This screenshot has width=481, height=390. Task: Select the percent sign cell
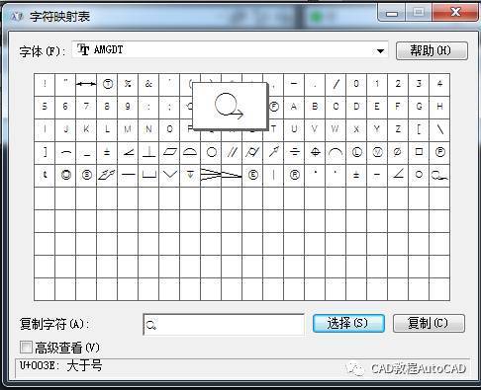click(x=128, y=84)
